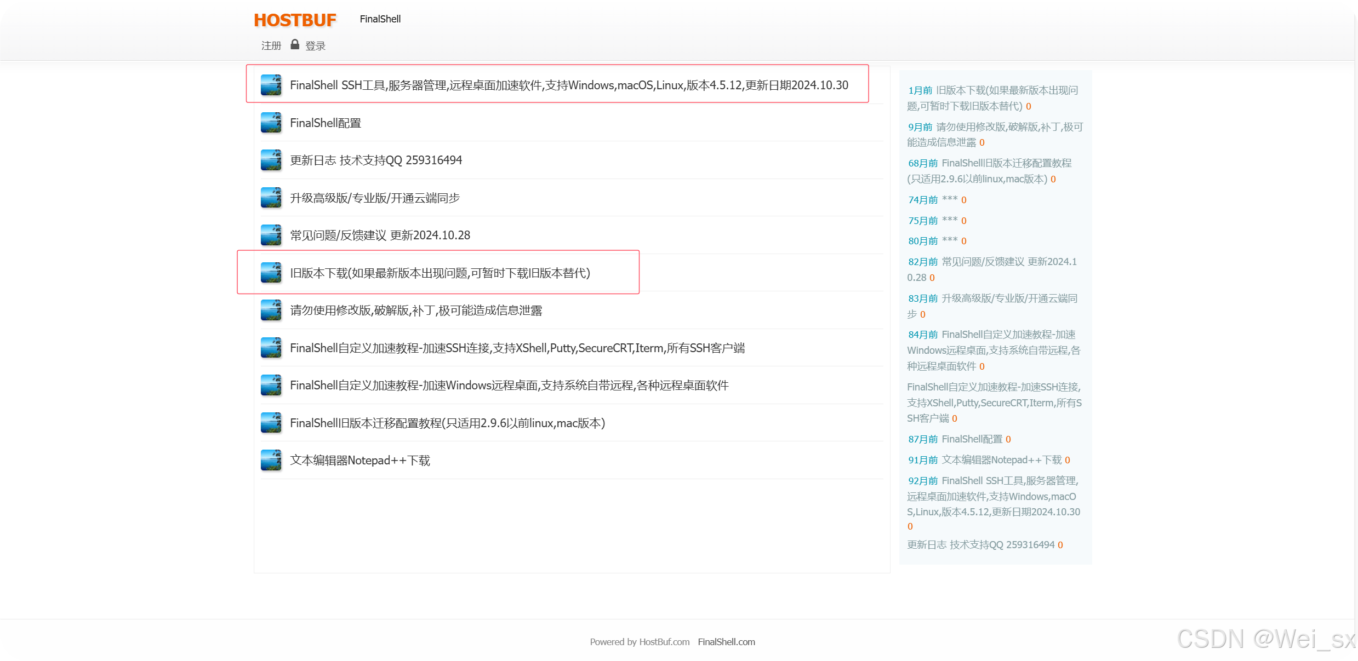Click icon beside 常见问题/反馈建议 post
1358x661 pixels.
point(271,235)
